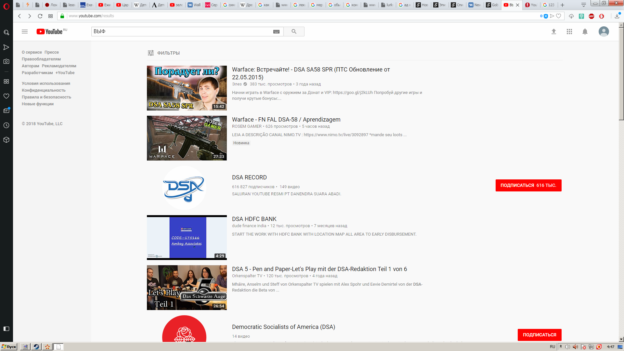Click the green lightbulb extension icon
Image resolution: width=624 pixels, height=351 pixels.
(581, 16)
